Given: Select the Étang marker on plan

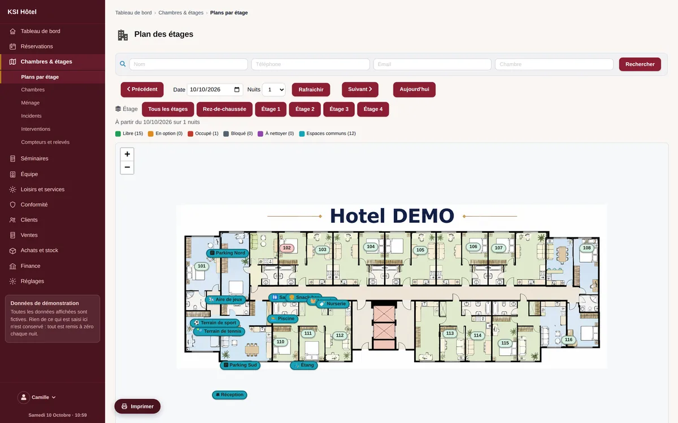Looking at the screenshot, I should coord(304,365).
